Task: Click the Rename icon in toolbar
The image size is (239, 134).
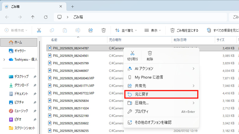Action: (78, 30)
